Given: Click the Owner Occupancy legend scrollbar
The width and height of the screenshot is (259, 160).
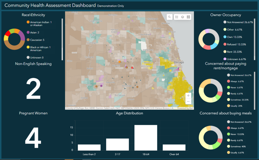Looking at the screenshot, I should [254, 39].
